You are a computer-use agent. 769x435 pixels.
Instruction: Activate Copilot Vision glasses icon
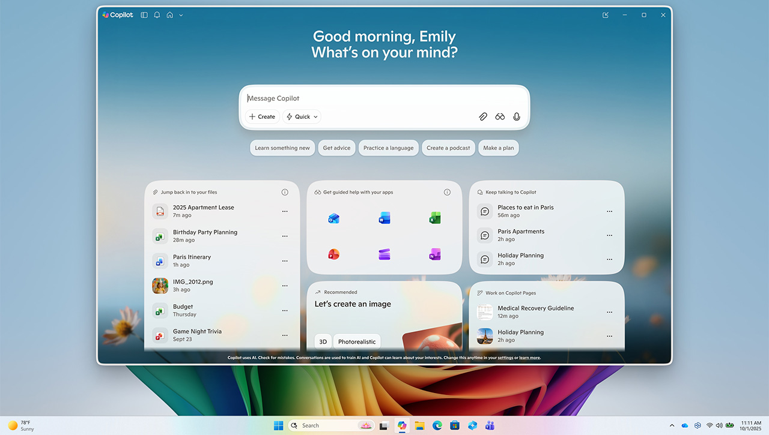click(500, 116)
